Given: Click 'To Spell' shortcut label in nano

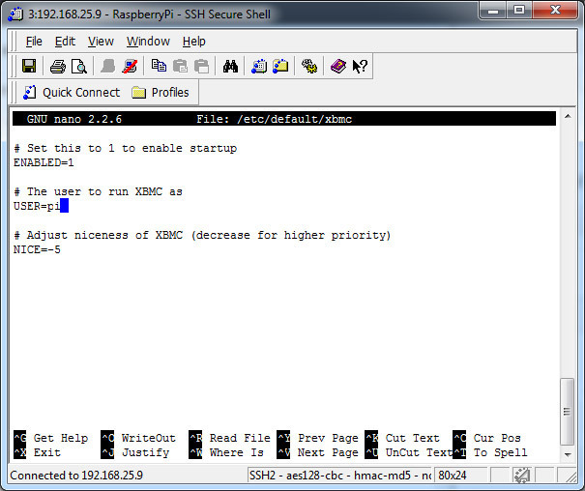Looking at the screenshot, I should click(500, 452).
